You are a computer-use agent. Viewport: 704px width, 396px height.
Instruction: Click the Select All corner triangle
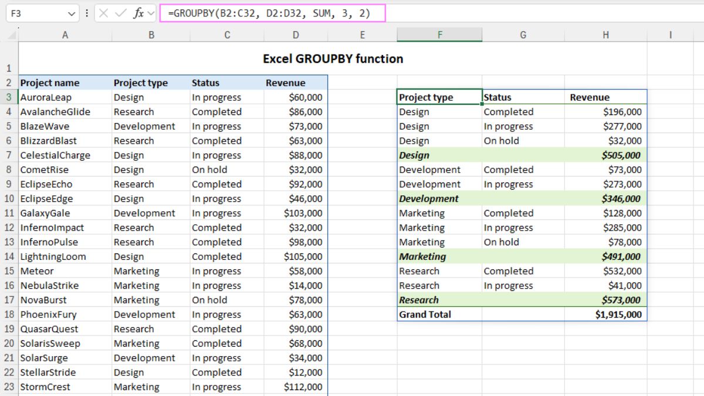13,36
